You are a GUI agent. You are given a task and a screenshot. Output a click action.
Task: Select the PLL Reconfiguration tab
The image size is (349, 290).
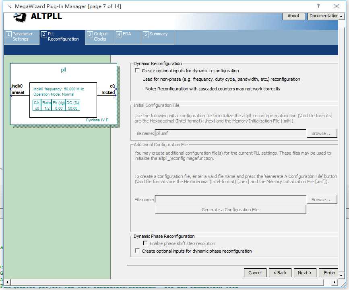click(x=62, y=37)
